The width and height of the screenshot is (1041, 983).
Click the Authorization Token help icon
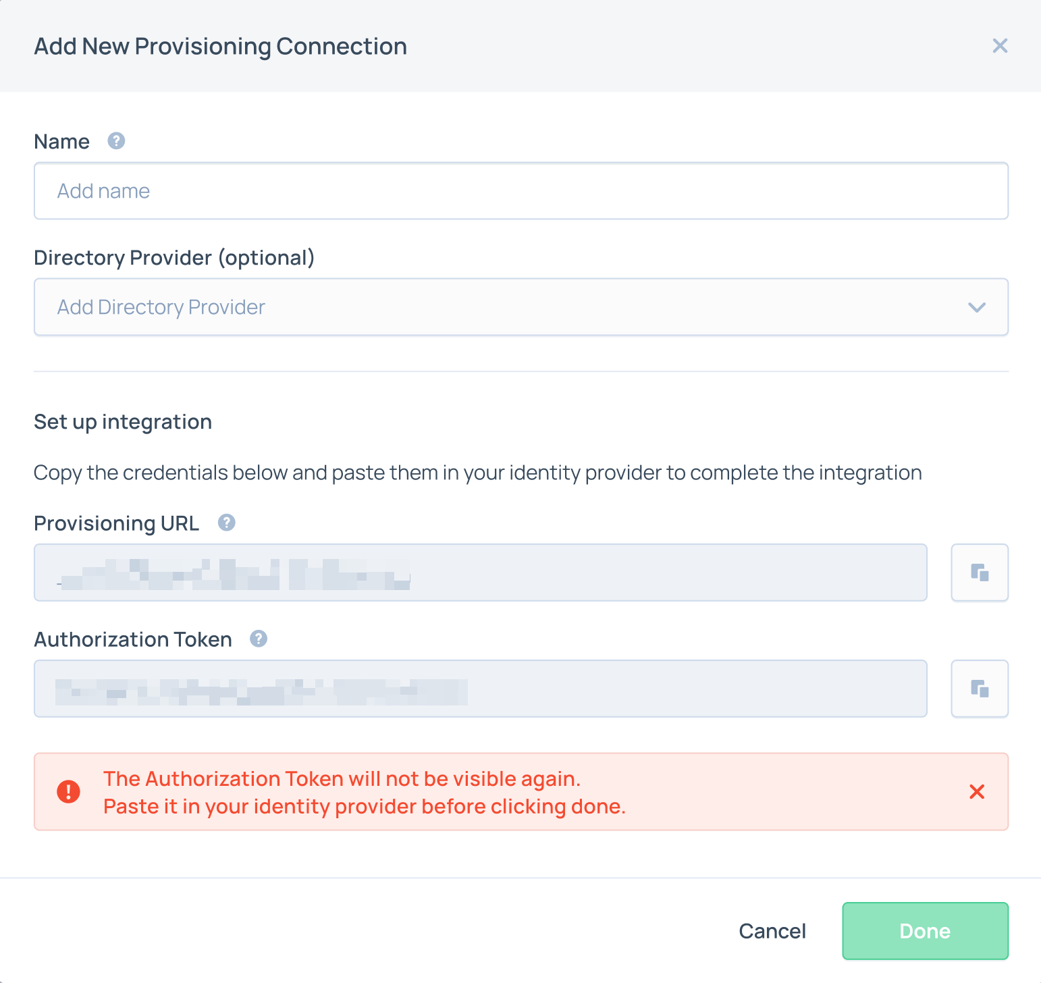[x=259, y=639]
